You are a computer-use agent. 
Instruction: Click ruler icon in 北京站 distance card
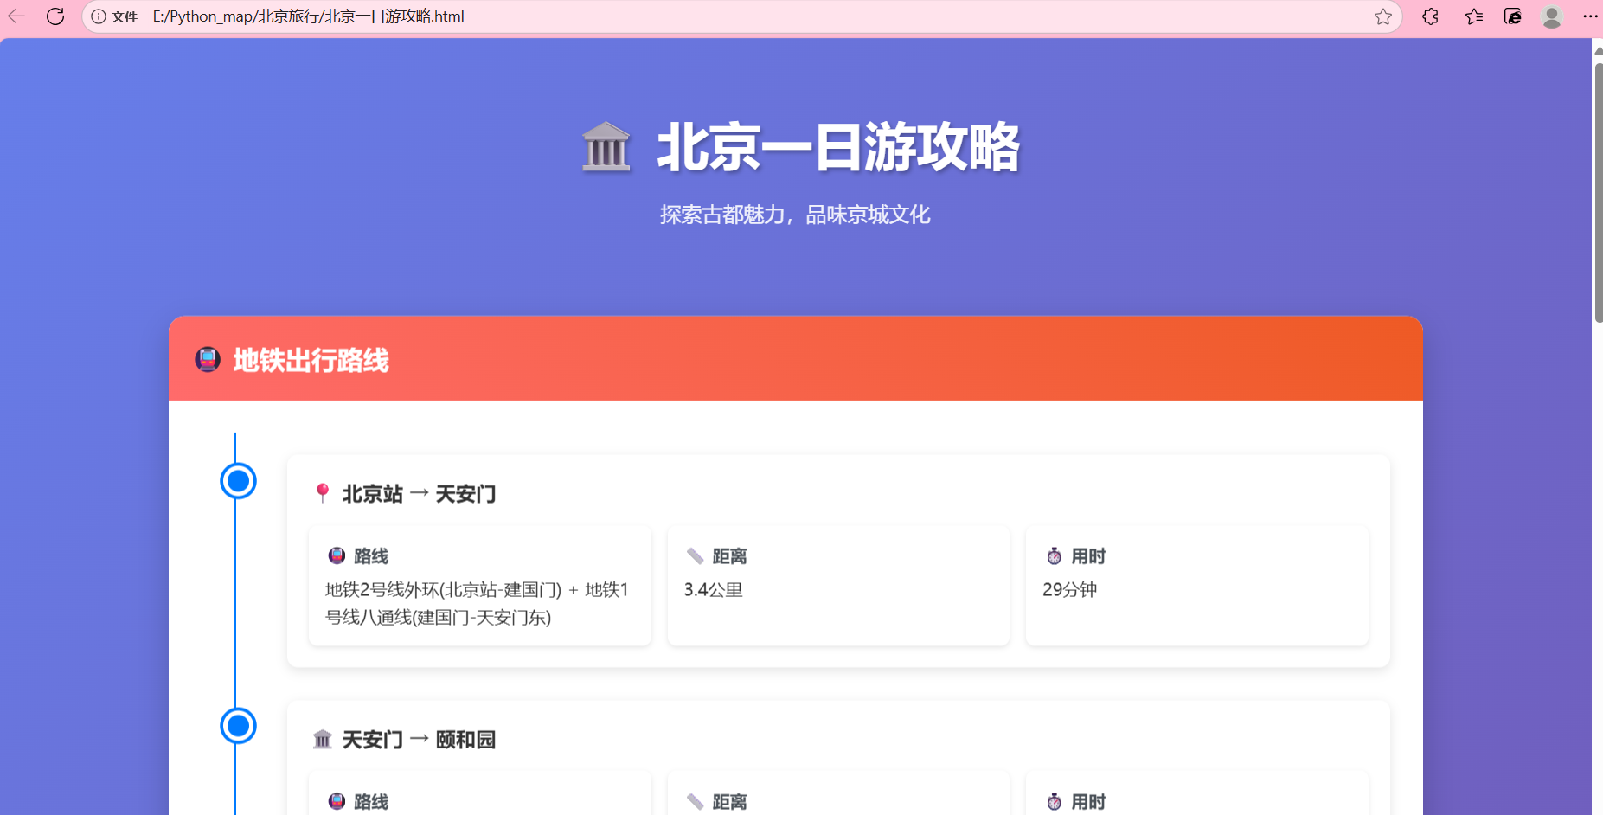pos(695,555)
